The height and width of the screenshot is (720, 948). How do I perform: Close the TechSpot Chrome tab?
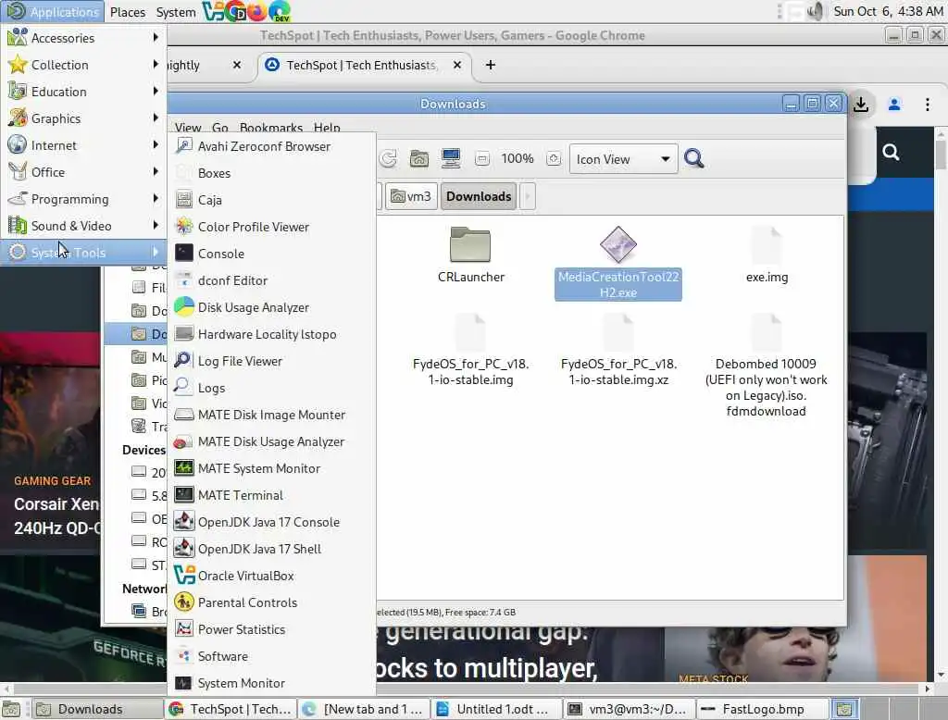coord(457,65)
